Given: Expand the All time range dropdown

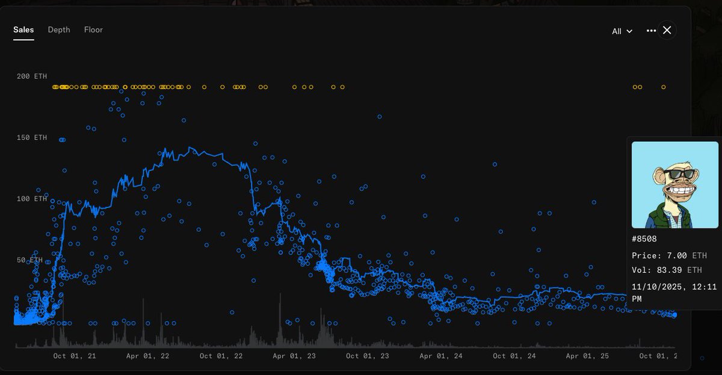Looking at the screenshot, I should click(x=622, y=31).
